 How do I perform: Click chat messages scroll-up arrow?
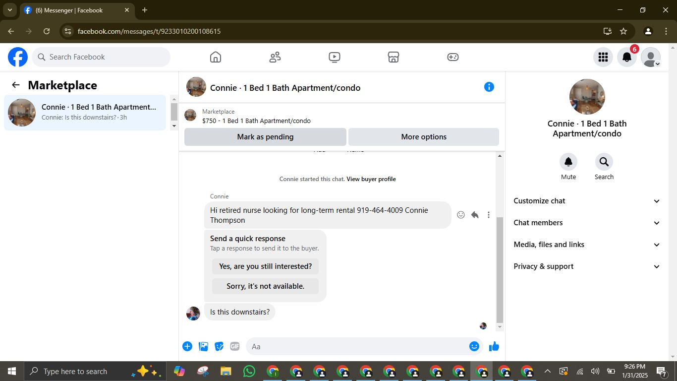500,156
